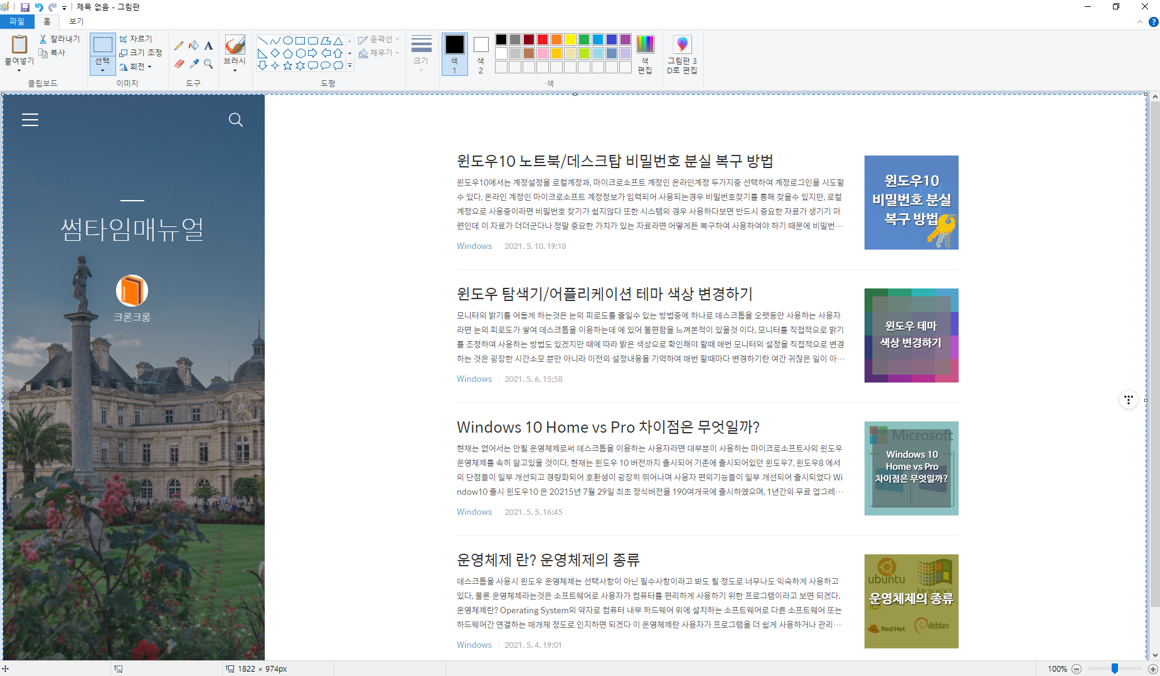This screenshot has width=1160, height=676.
Task: Choose the Hexagon shape
Action: tap(301, 53)
